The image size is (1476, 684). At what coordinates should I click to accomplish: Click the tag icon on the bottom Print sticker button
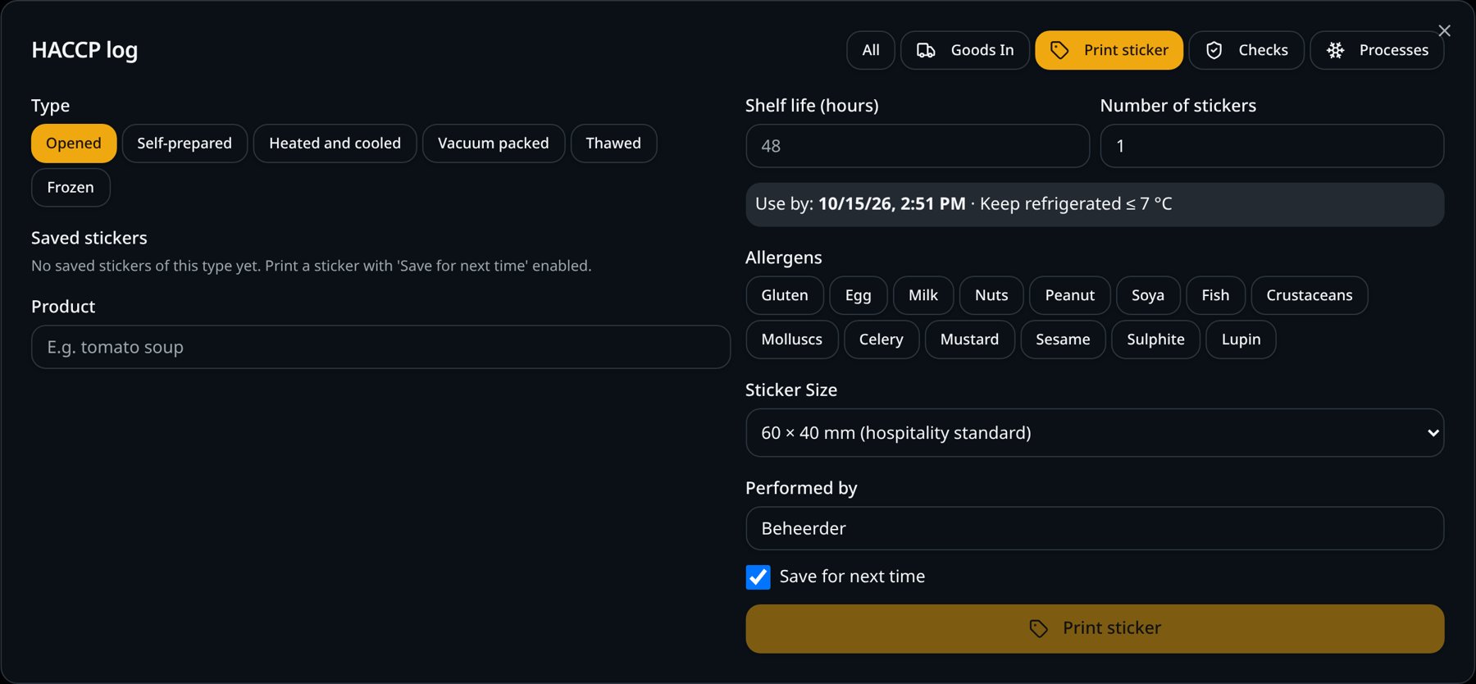[1038, 628]
